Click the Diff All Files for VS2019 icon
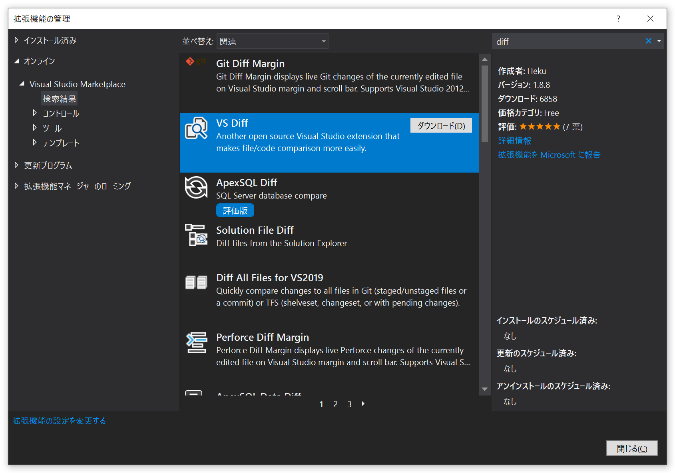The height and width of the screenshot is (473, 675). point(195,283)
